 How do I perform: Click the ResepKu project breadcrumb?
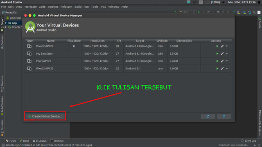(x=9, y=12)
